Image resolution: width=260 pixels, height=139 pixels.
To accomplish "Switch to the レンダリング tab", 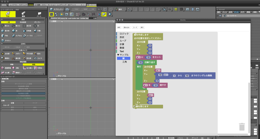I will pyautogui.click(x=61, y=5).
